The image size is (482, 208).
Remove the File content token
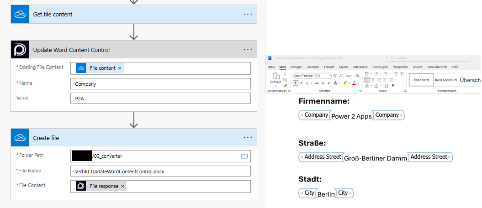point(120,68)
